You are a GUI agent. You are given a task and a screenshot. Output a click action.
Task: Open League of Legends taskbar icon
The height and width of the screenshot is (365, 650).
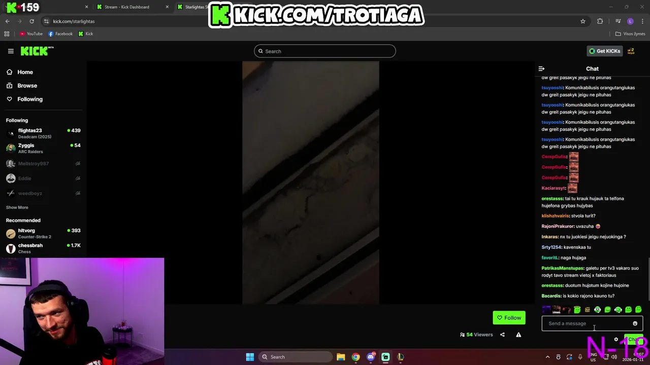(x=400, y=357)
